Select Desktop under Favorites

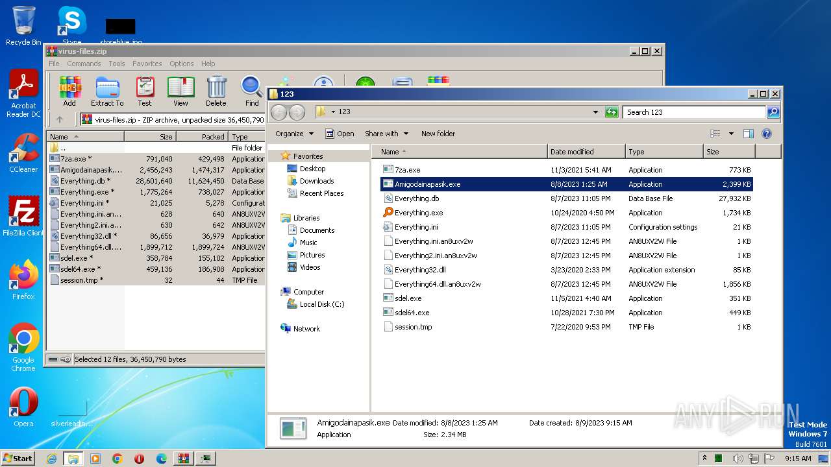(x=312, y=169)
